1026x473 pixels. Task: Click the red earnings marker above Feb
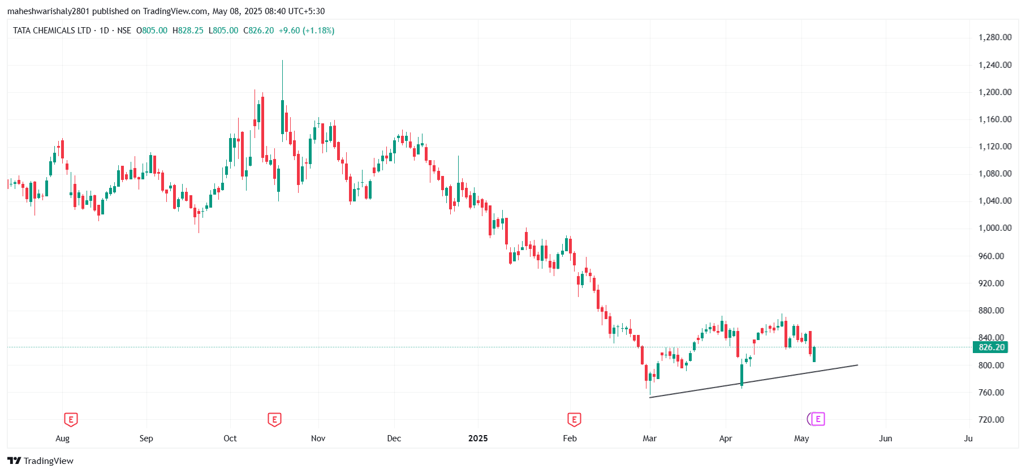(574, 419)
